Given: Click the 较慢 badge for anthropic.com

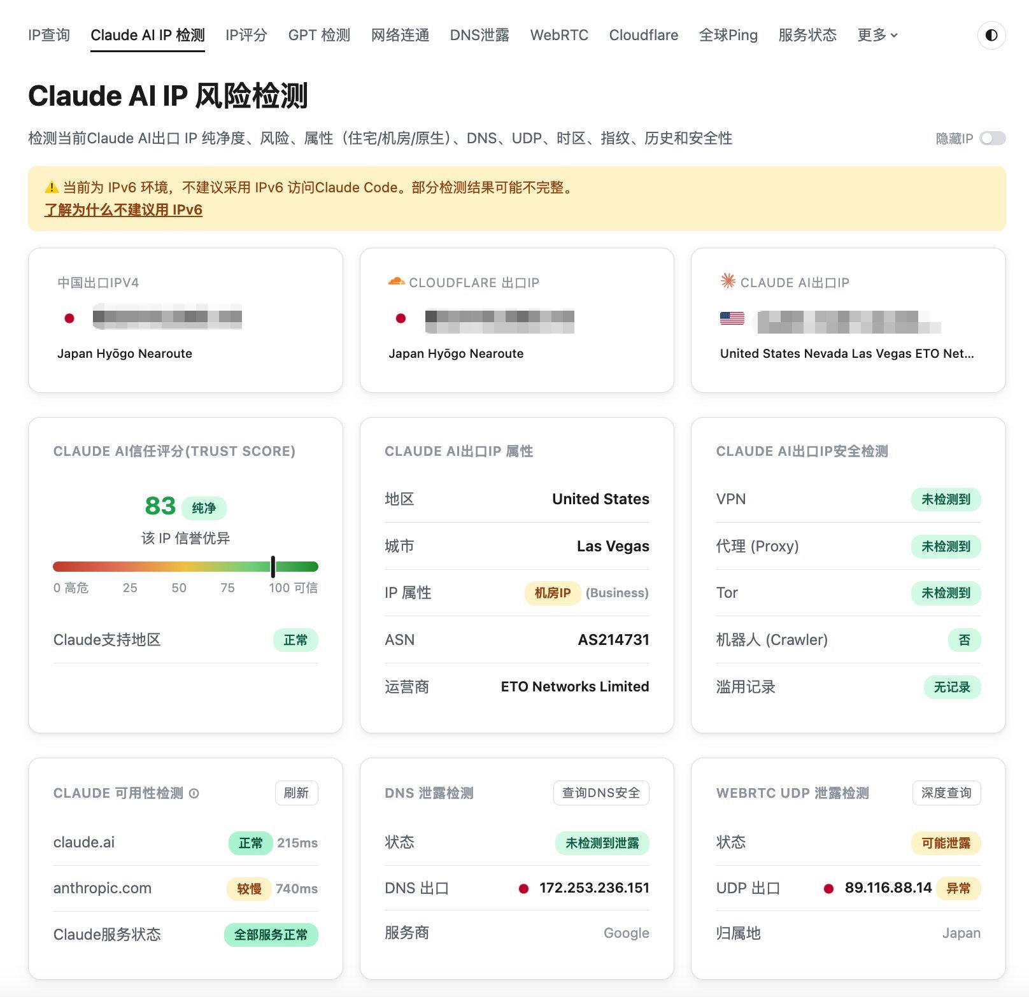Looking at the screenshot, I should click(x=249, y=889).
